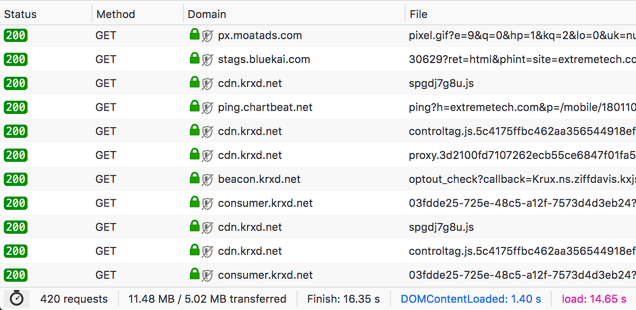Click the green lock next to consumer.krxd.net in the last row
Screen dimensions: 636x310
tap(195, 274)
